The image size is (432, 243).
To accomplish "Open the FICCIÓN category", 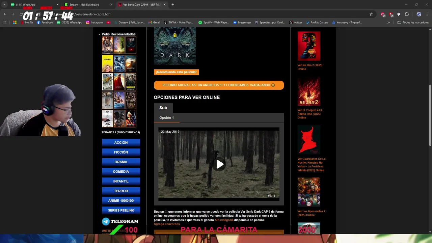I will 121,152.
